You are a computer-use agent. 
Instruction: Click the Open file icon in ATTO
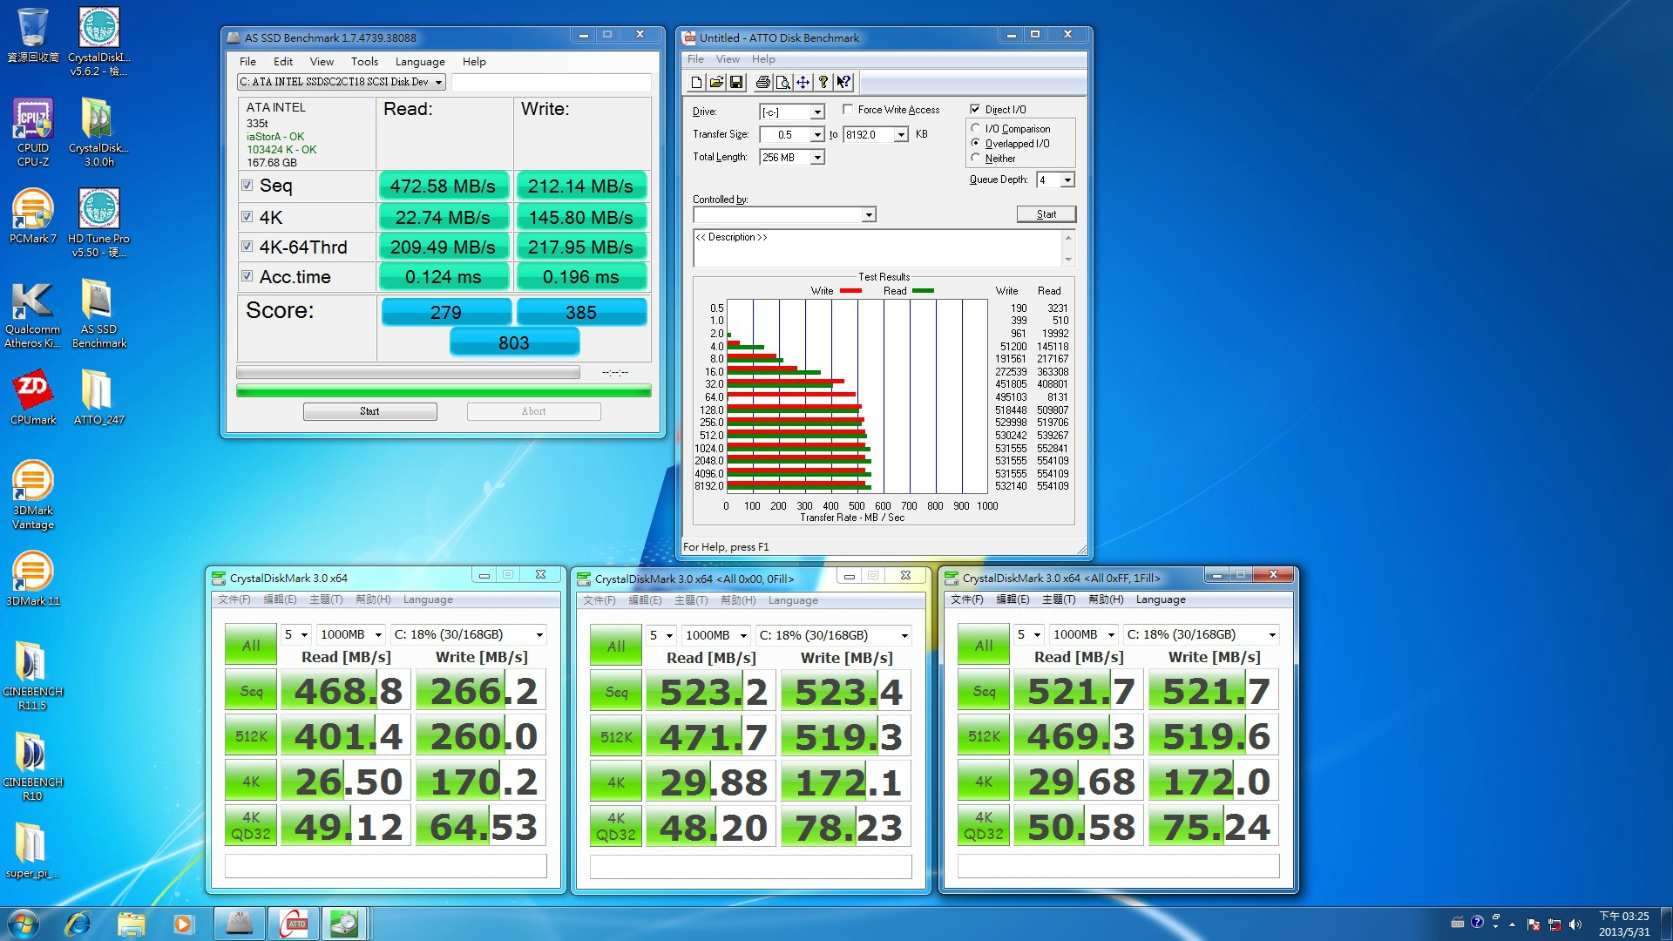[716, 82]
